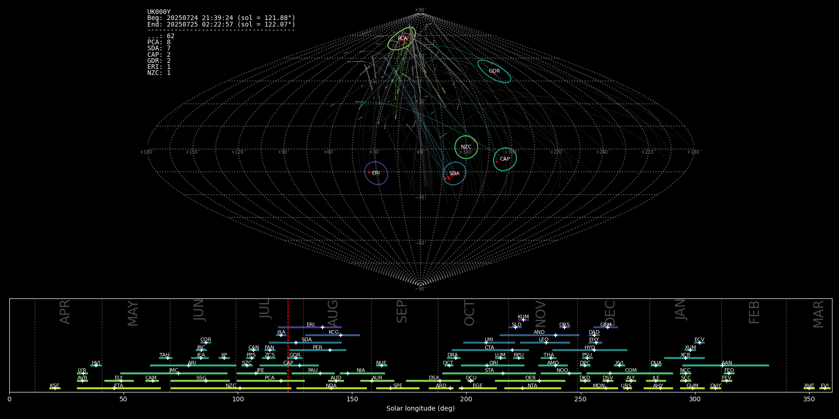The height and width of the screenshot is (419, 839).
Task: Click the 'Solar longitude (deg)' axis title
Action: 420,409
